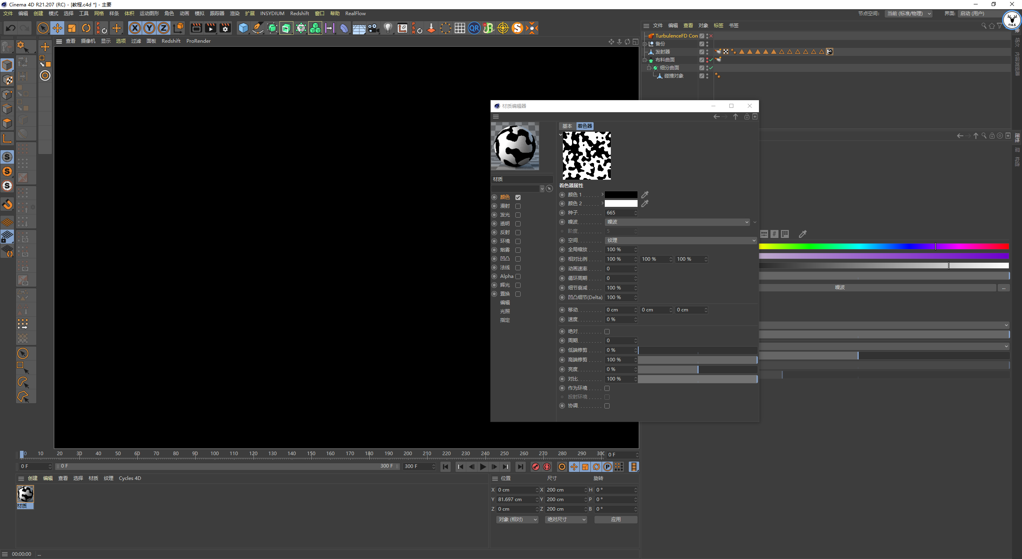Image resolution: width=1022 pixels, height=559 pixels.
Task: Select the Rotate tool icon
Action: (86, 28)
